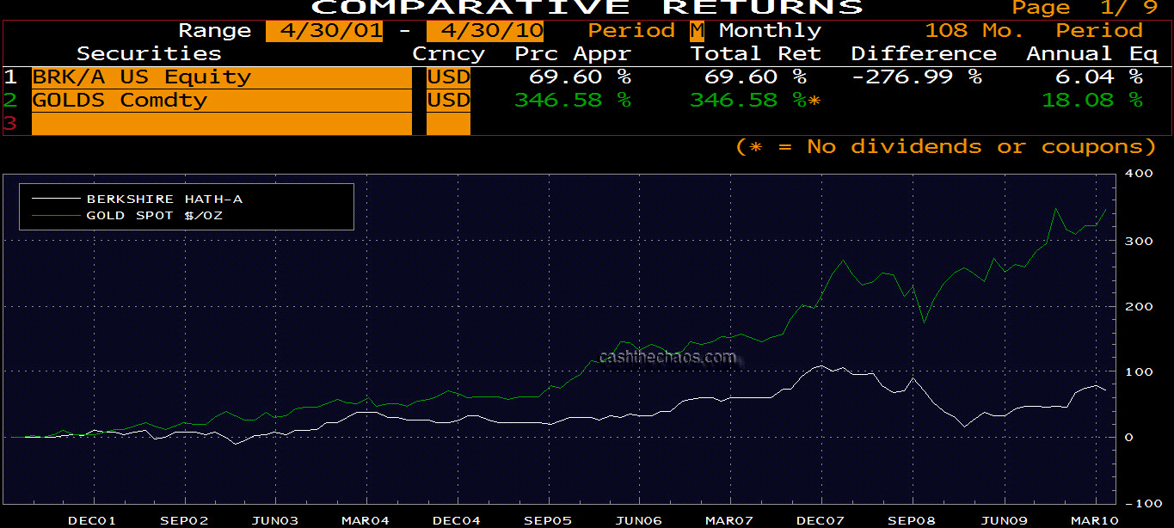Click the Difference value -276.99 %
The width and height of the screenshot is (1174, 528).
click(917, 77)
